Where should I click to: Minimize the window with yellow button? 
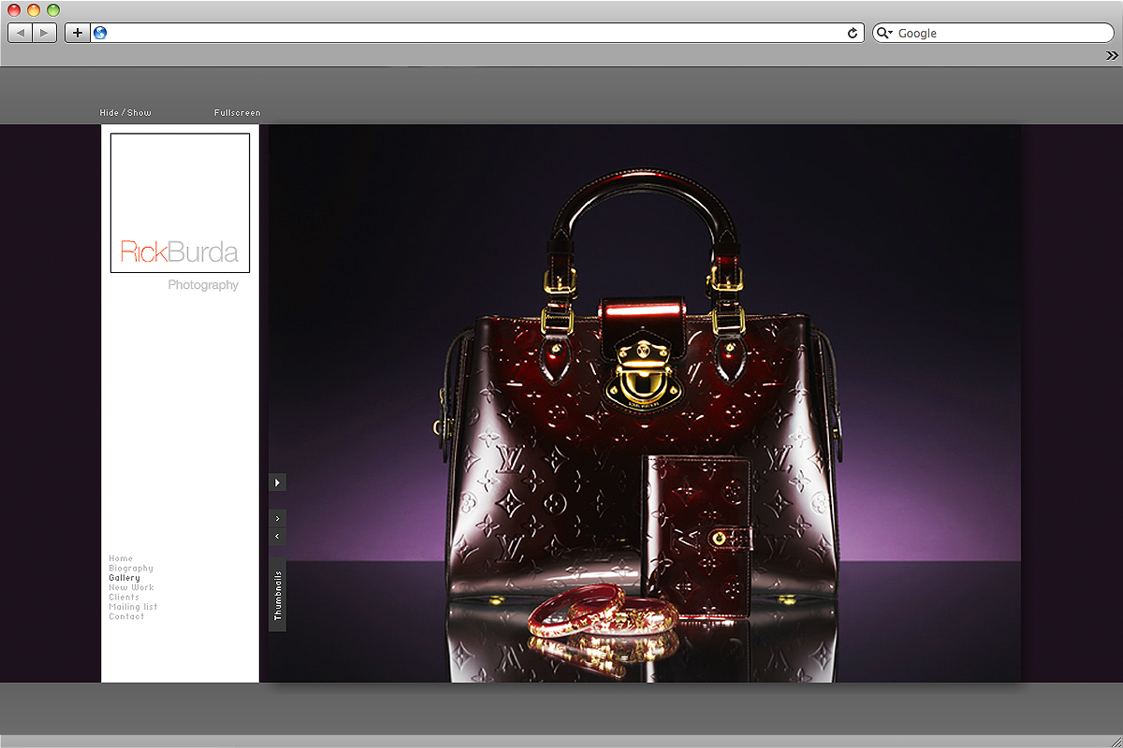point(34,10)
